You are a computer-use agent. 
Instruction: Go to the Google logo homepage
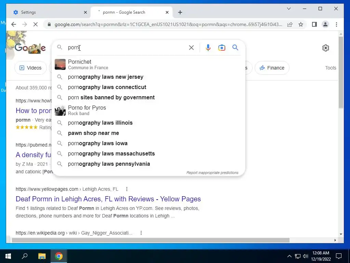click(30, 48)
